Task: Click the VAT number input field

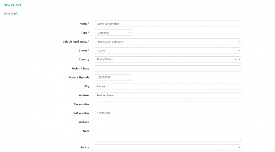Action: (x=168, y=113)
